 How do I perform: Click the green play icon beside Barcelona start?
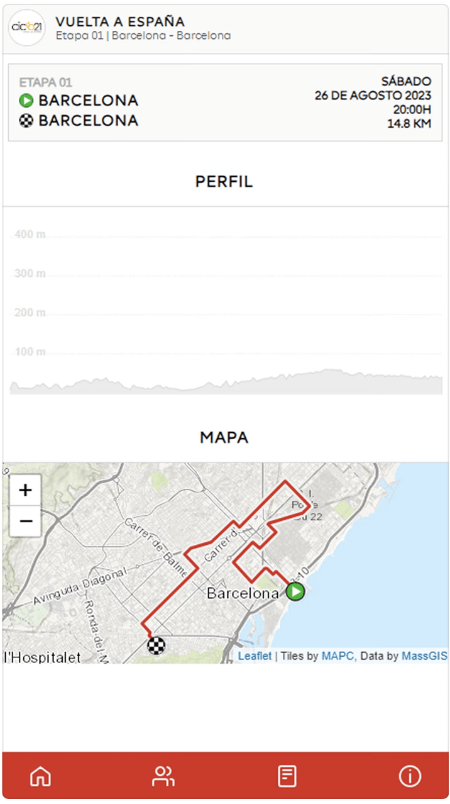coord(26,101)
